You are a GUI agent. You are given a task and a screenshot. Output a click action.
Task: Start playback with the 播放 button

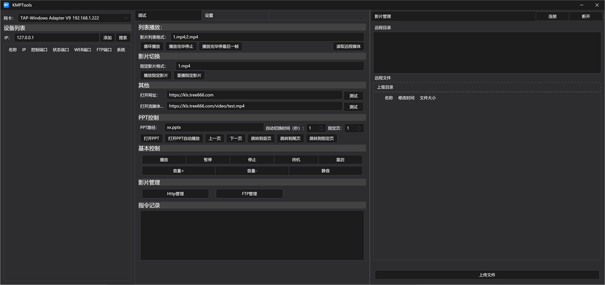[164, 160]
